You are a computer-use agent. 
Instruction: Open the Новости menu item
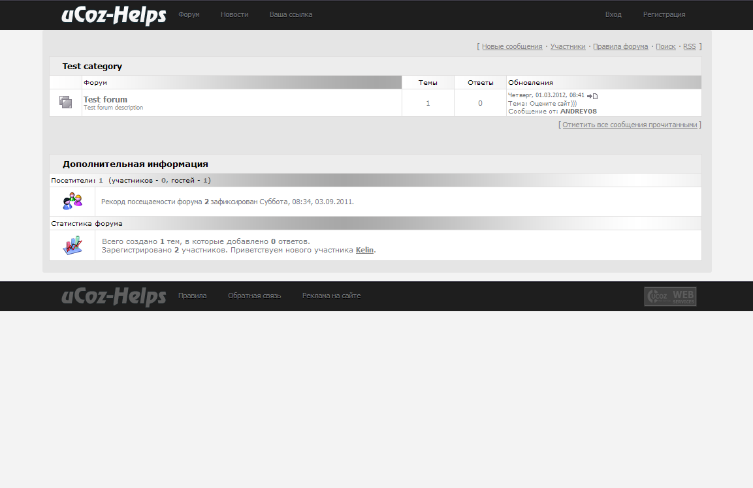(x=234, y=14)
